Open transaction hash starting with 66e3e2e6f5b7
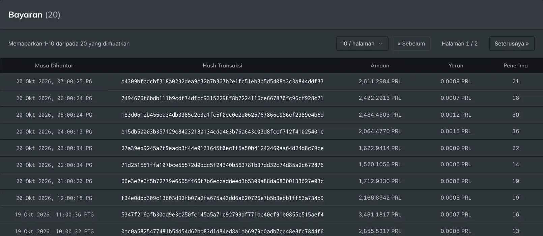This screenshot has height=236, width=543. 222,181
